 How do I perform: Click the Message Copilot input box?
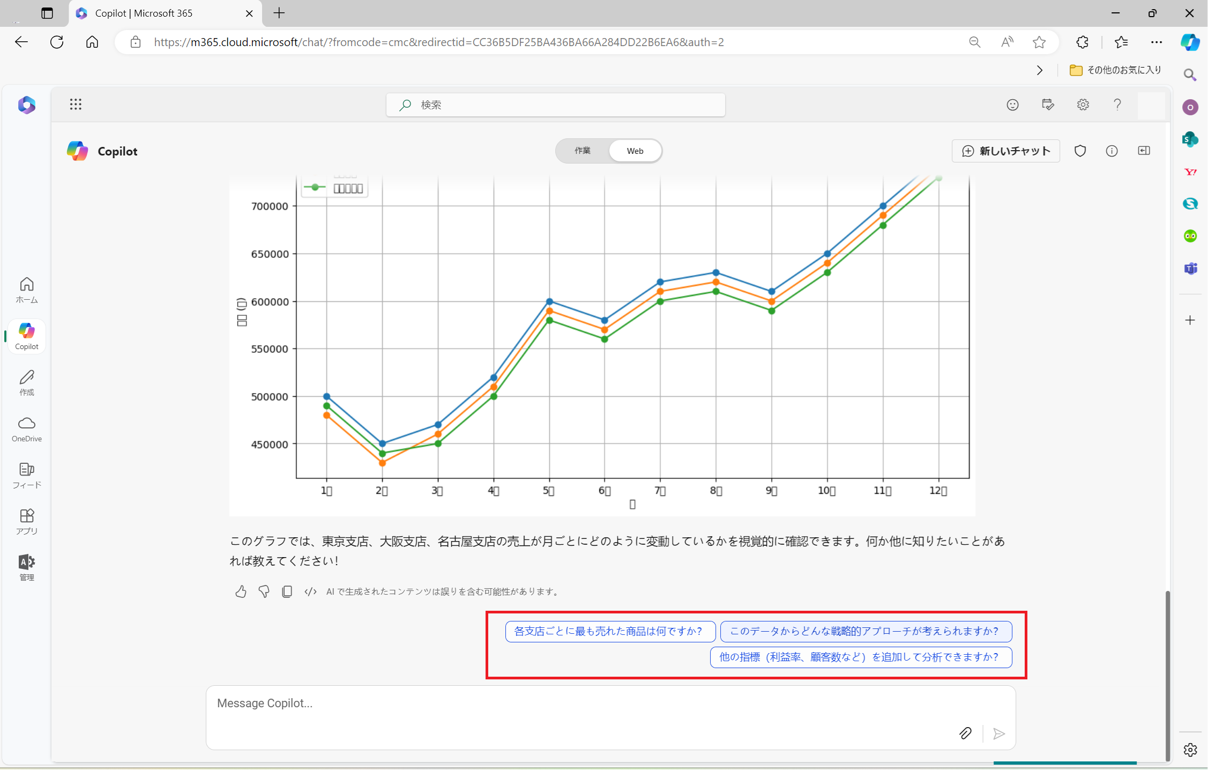click(611, 717)
